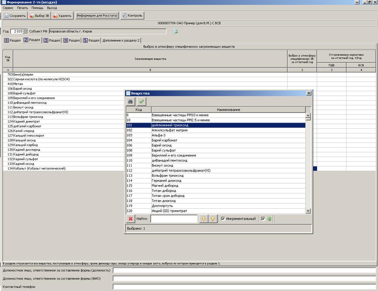Toggle the checkbox beside the green refresh icon
This screenshot has height=291, width=378.
(263, 219)
